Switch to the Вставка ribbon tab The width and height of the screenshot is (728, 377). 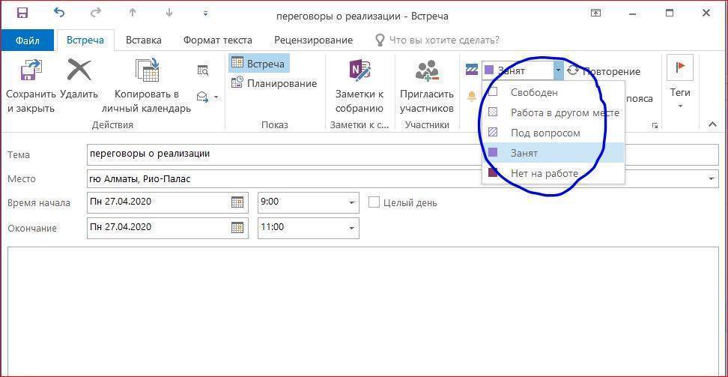pos(144,40)
